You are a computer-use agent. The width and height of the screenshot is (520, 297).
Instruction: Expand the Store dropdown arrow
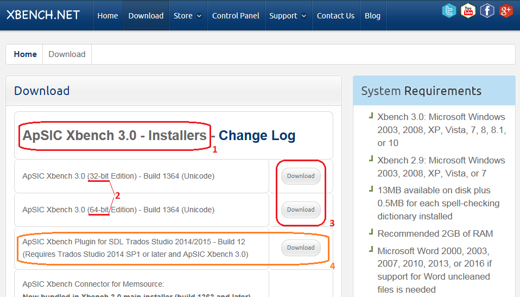pos(199,16)
